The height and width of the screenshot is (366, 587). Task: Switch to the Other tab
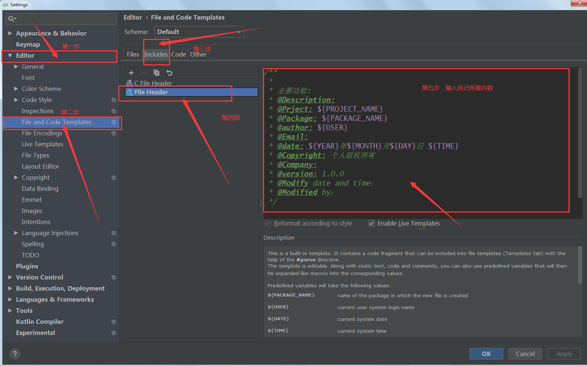[x=198, y=54]
